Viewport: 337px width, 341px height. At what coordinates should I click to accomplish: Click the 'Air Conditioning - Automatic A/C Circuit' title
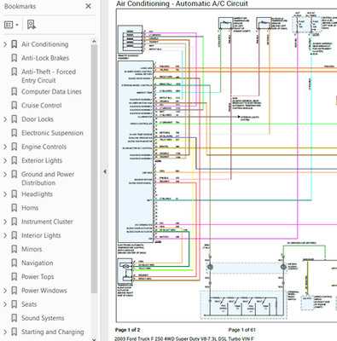(x=182, y=3)
